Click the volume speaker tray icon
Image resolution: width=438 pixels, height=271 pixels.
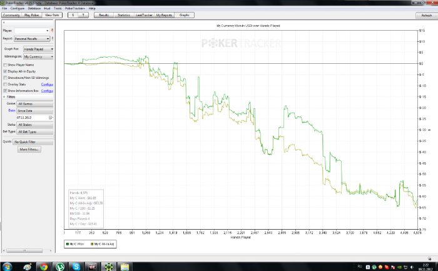(412, 267)
